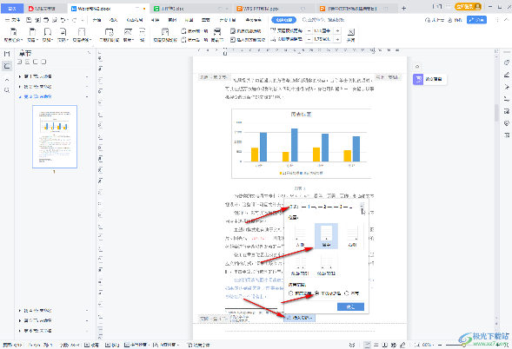The width and height of the screenshot is (512, 349).
Task: Decrease the header top distance value
Action: 309,31
